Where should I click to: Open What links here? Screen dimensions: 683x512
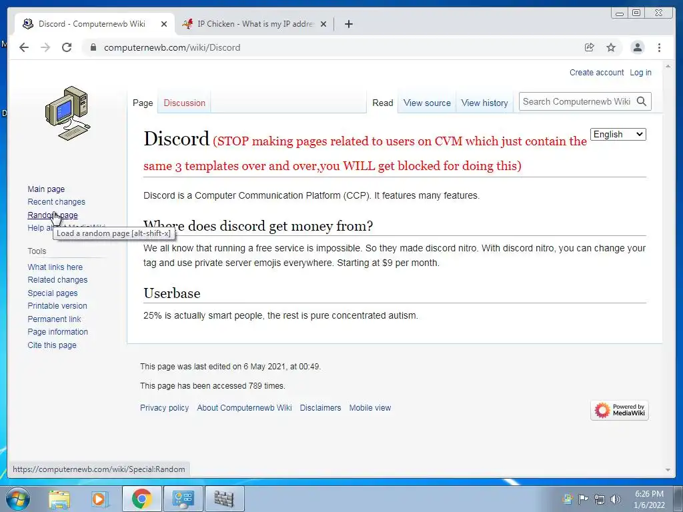55,267
